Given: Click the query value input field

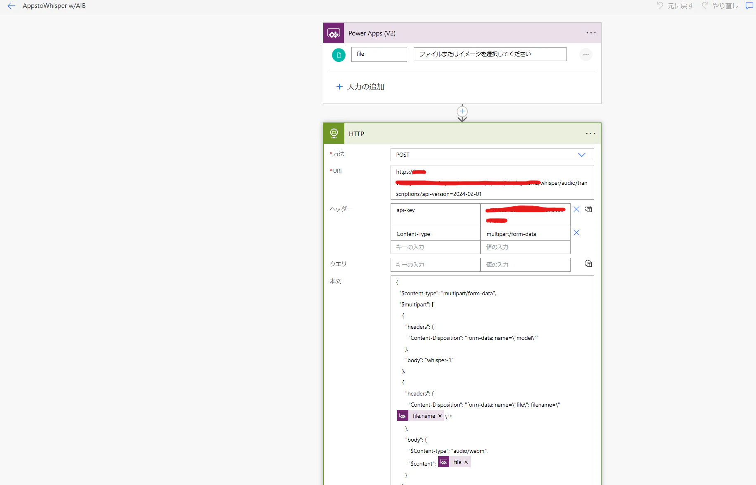Looking at the screenshot, I should pos(526,265).
